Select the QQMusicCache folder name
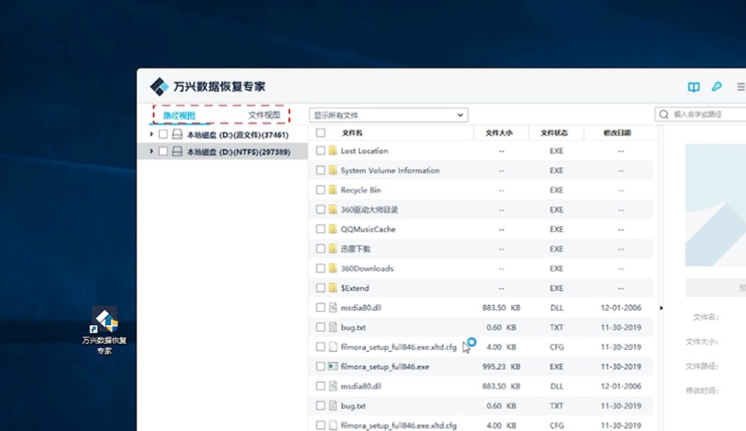746x431 pixels. pos(368,230)
